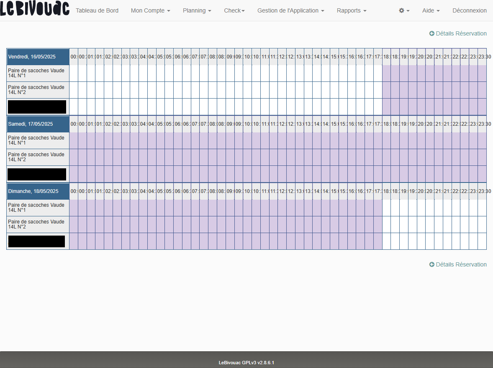Viewport: 493px width, 368px height.
Task: Select the Vendredi, 16/05/2025 date header
Action: (x=38, y=57)
